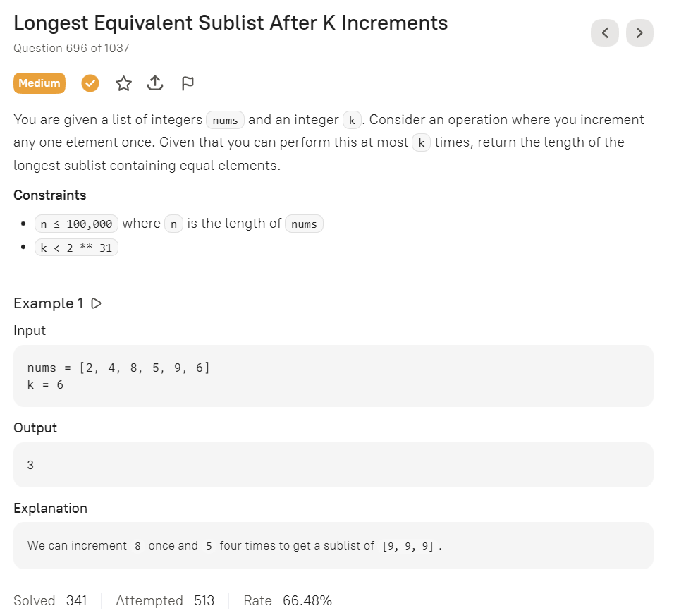The width and height of the screenshot is (674, 613).
Task: Click the Medium difficulty badge
Action: click(39, 83)
